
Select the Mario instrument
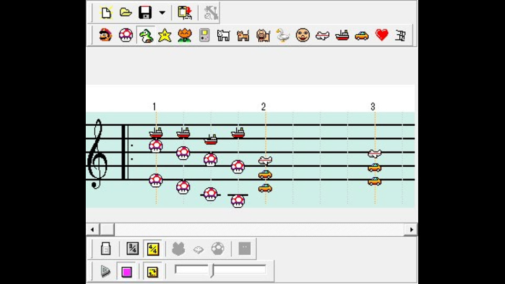106,35
